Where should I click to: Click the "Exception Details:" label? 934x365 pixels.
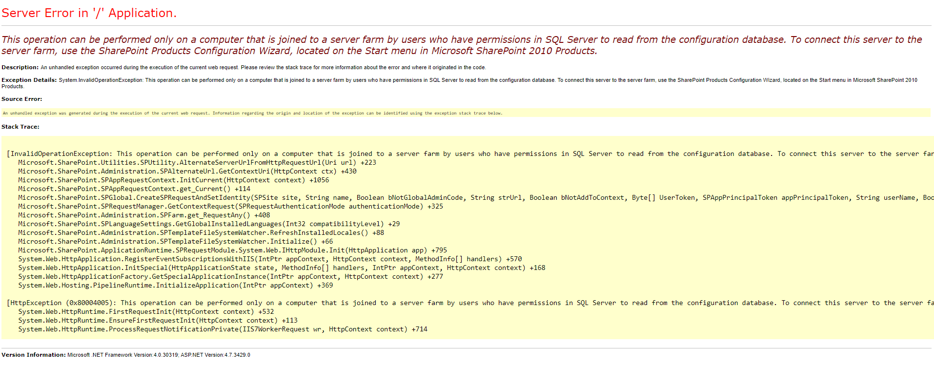[29, 80]
